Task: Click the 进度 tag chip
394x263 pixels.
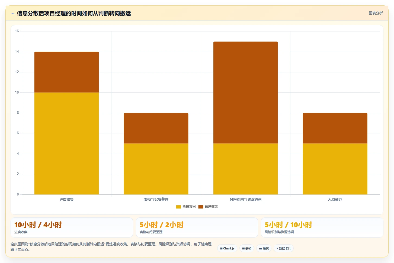Action: click(264, 248)
